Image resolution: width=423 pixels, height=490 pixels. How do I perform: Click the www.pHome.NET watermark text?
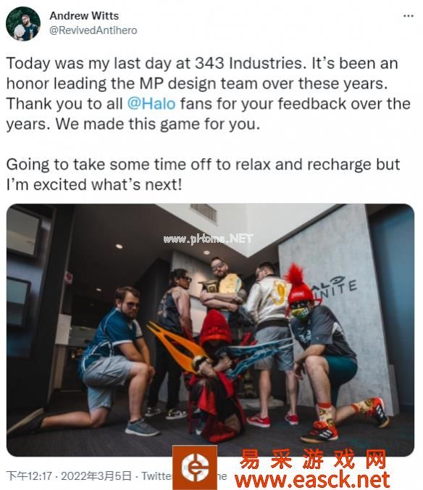coord(208,239)
